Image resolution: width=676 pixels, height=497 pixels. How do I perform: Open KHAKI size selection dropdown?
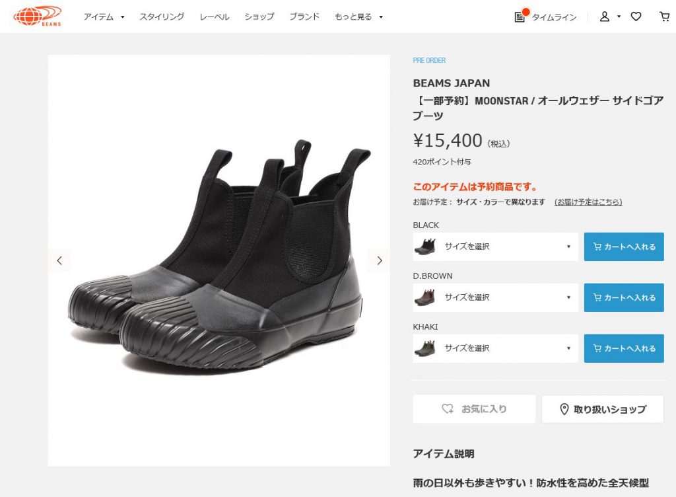click(495, 348)
